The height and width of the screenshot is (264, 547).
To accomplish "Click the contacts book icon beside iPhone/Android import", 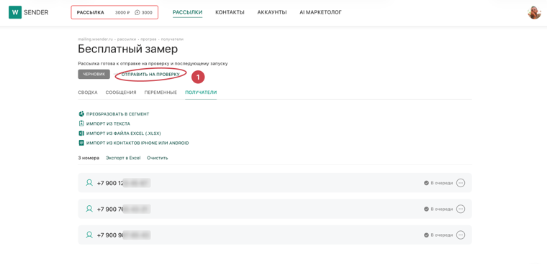I will click(x=81, y=143).
